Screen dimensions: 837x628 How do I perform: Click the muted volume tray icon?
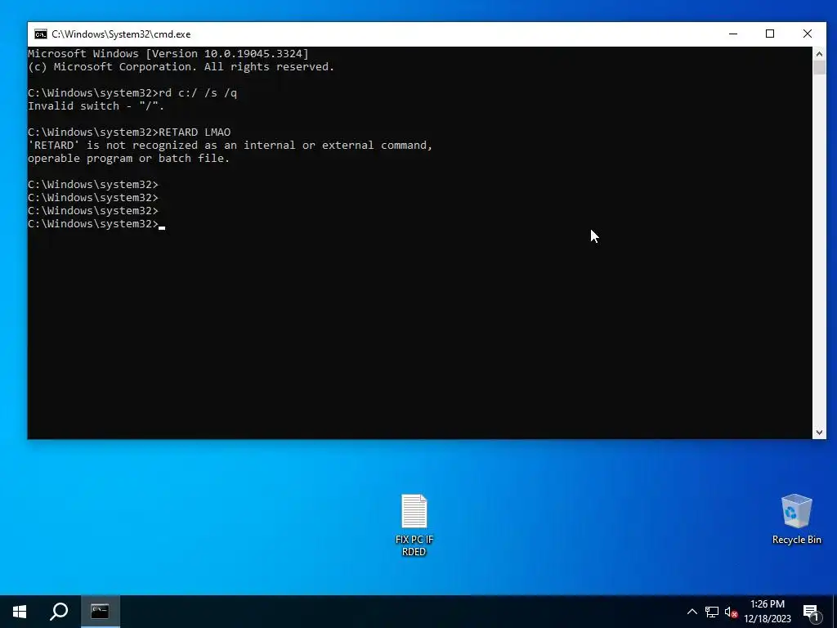point(731,612)
